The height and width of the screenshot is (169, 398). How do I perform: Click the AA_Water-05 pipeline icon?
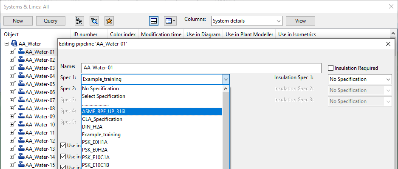tap(21, 84)
